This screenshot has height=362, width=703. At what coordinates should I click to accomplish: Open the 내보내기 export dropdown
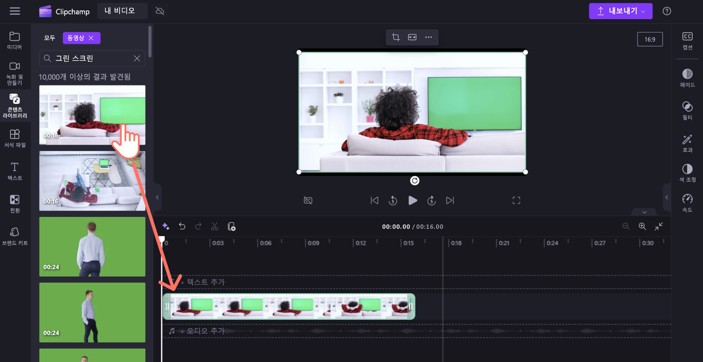coord(620,11)
